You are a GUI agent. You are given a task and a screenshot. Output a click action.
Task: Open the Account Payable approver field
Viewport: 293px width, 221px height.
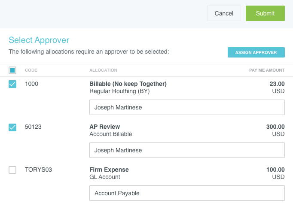187,193
